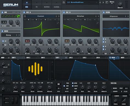Click the LFO folder browse icon

click(x=58, y=84)
